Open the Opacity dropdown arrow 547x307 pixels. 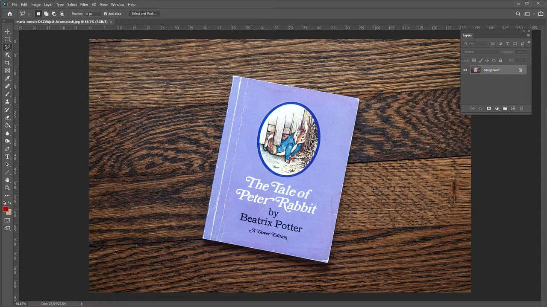click(527, 52)
